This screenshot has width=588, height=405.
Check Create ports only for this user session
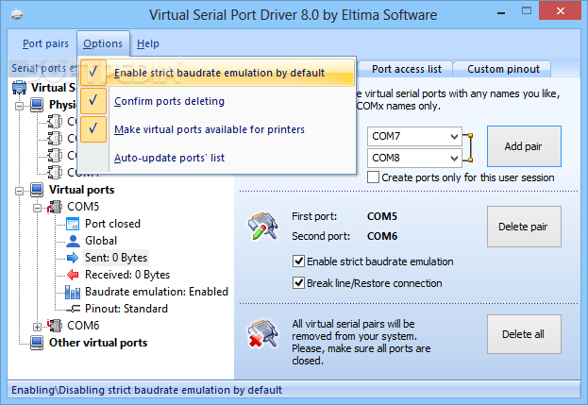click(x=373, y=177)
